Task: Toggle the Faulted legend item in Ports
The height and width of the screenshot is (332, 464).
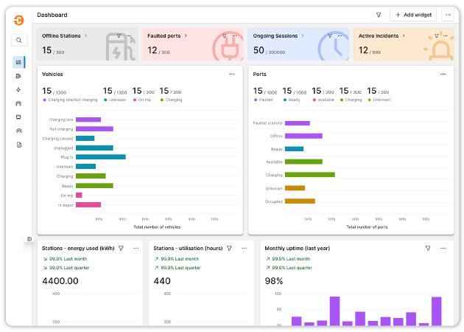Action: [263, 100]
